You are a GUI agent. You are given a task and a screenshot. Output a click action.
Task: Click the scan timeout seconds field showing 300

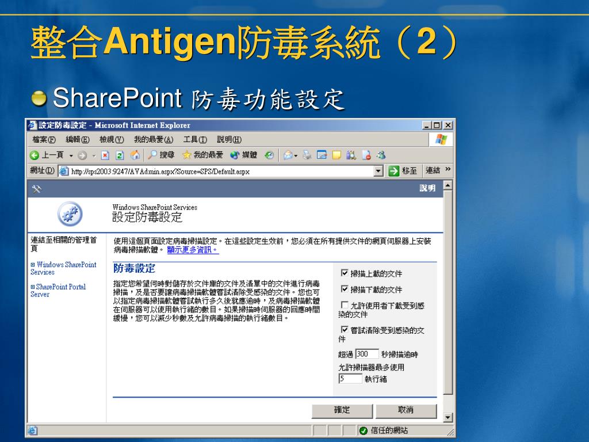[x=366, y=354]
